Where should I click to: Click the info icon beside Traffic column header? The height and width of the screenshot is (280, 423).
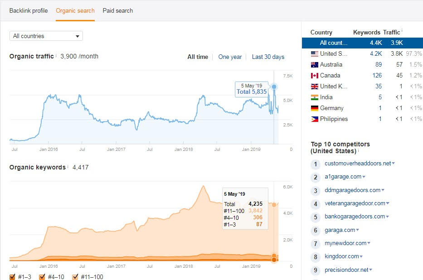402,30
